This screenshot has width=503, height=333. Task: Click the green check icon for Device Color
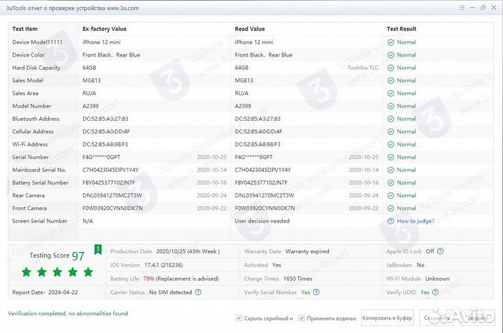(391, 55)
